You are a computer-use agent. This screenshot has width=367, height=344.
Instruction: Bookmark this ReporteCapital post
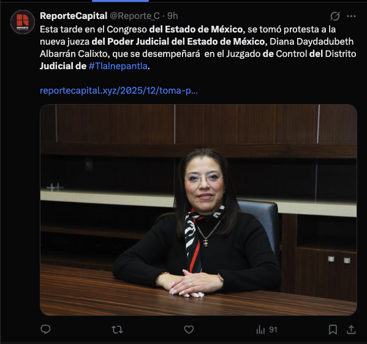[333, 330]
